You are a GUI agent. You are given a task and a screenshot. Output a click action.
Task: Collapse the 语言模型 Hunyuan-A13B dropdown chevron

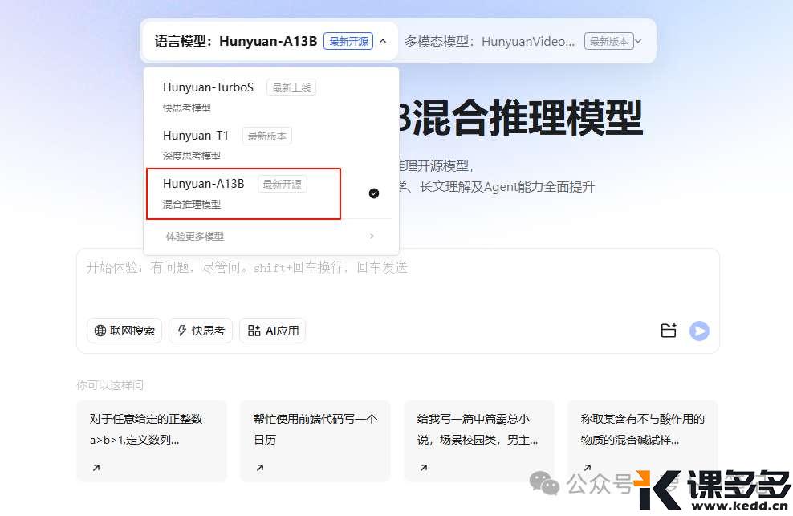[x=383, y=42]
